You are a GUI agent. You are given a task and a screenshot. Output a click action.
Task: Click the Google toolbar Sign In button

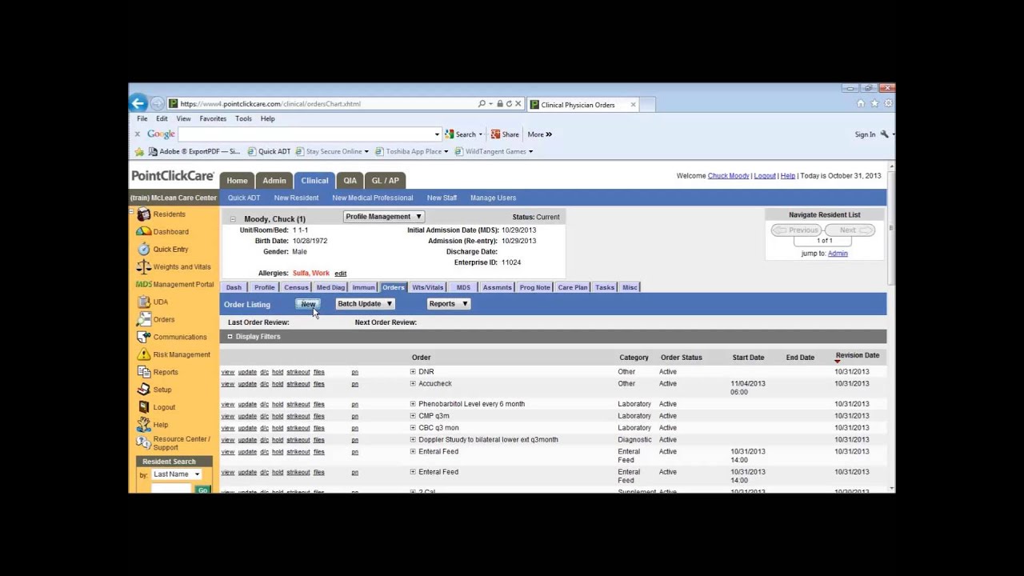[865, 134]
